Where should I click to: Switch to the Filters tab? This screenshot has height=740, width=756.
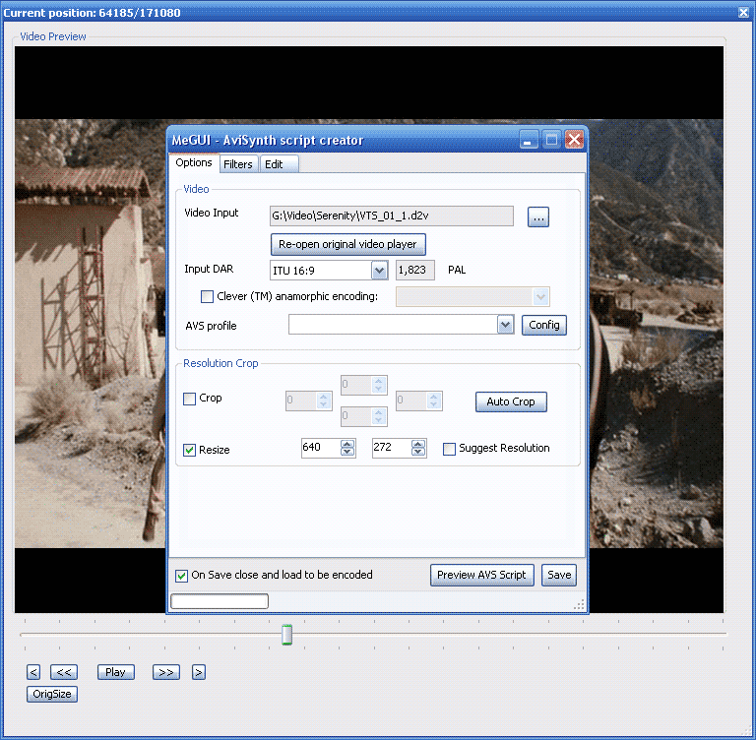point(238,164)
